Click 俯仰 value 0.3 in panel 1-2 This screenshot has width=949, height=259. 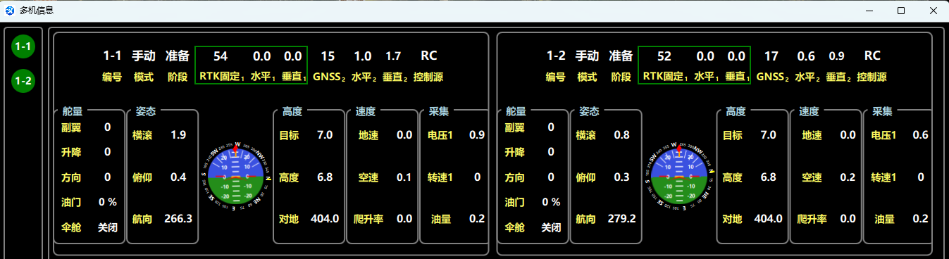coord(622,177)
